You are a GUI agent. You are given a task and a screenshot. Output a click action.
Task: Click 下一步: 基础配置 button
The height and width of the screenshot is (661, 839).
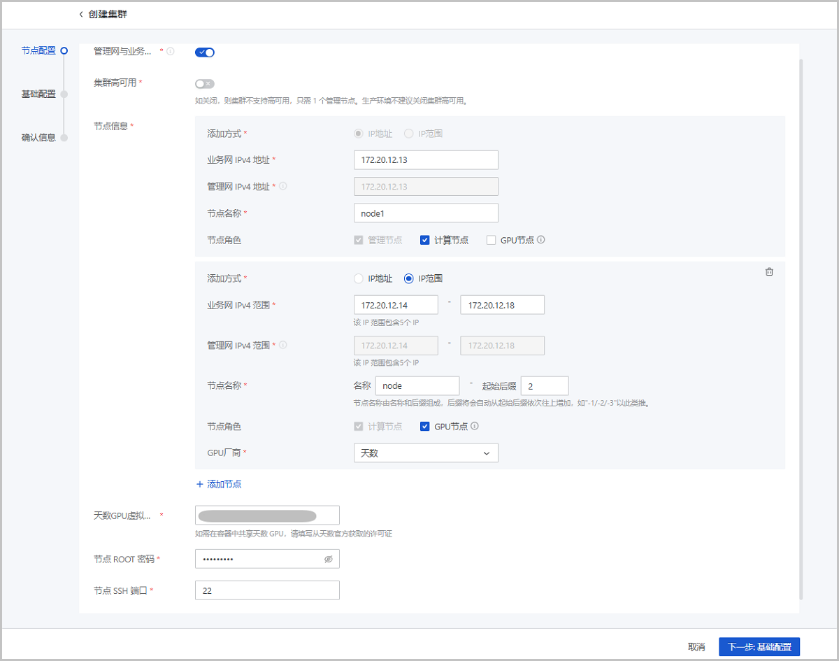coord(759,646)
